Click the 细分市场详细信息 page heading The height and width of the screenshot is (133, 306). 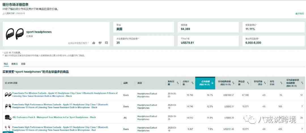point(15,4)
